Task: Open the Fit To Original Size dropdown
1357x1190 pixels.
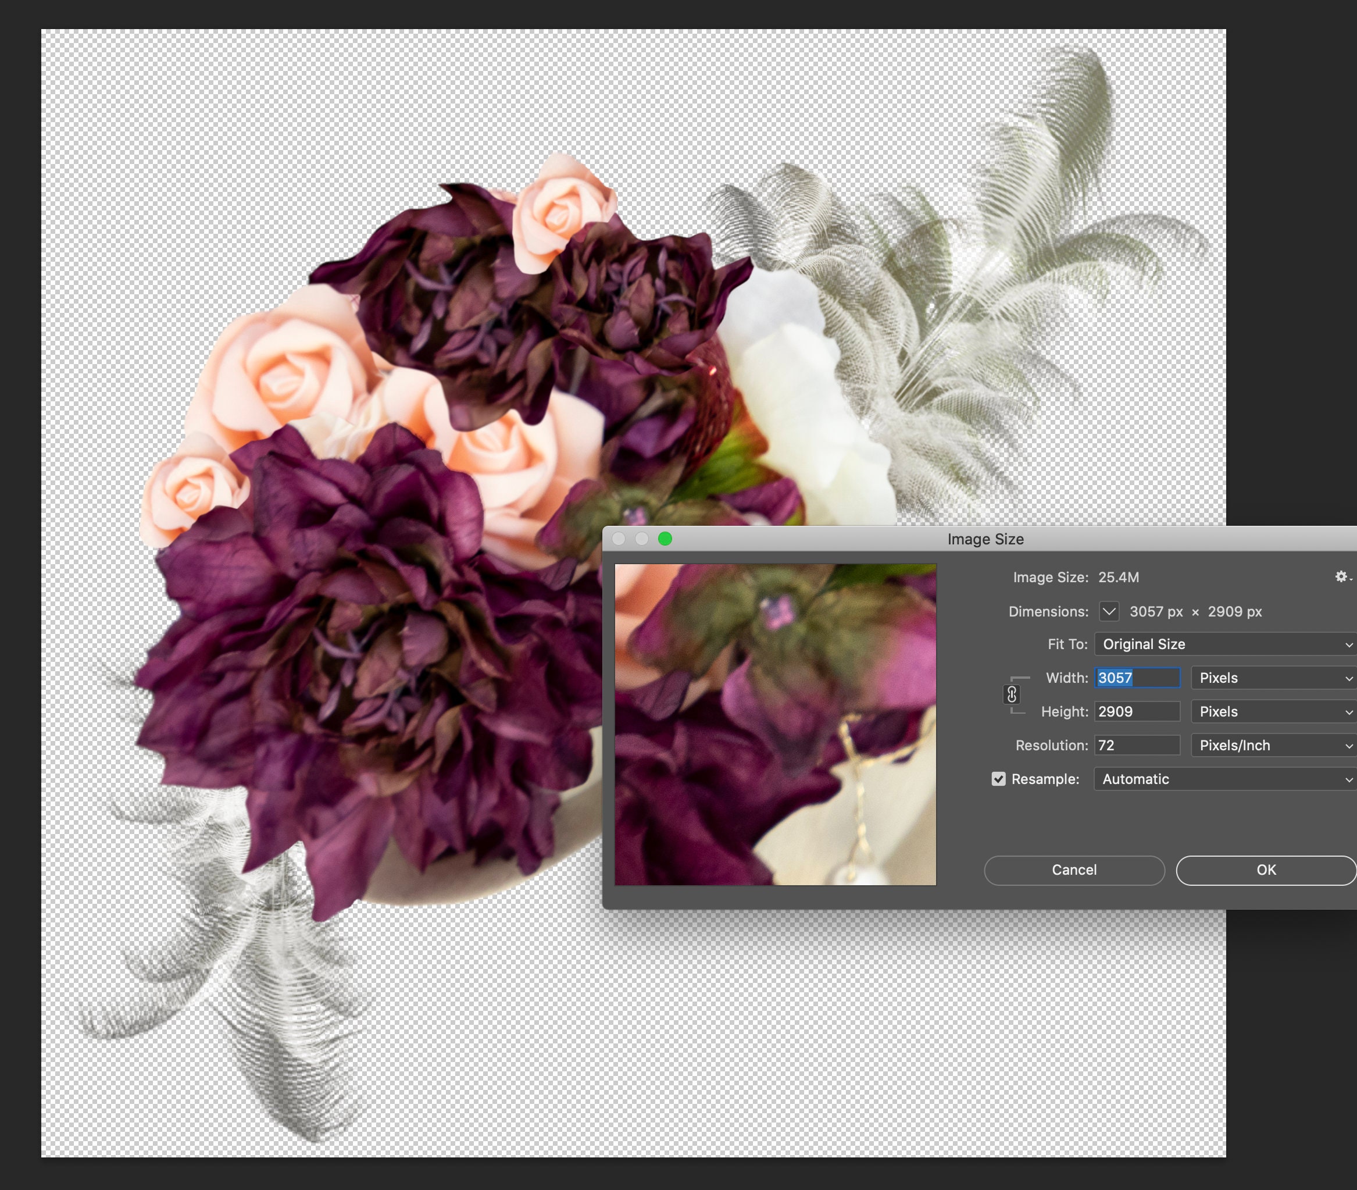Action: point(1226,644)
